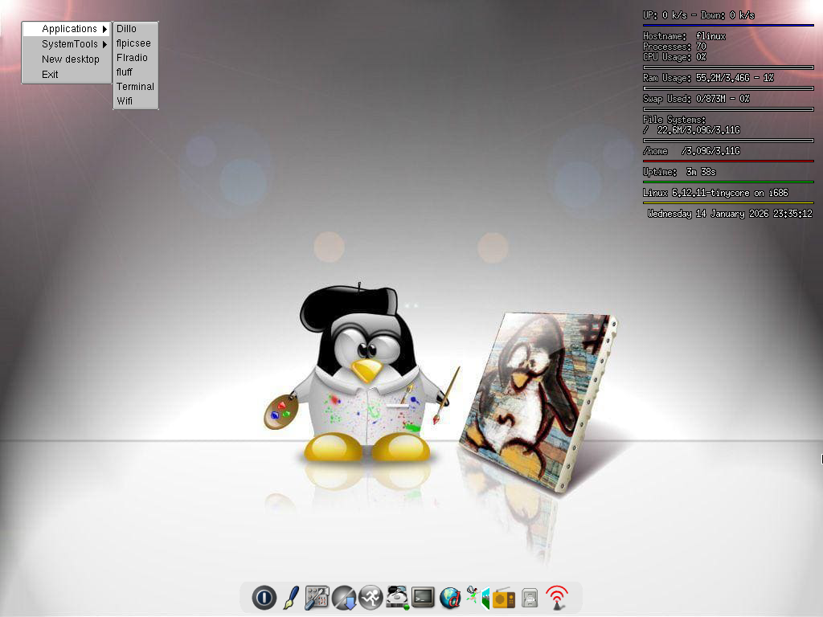
Task: Select Dillo in Applications submenu
Action: 136,29
